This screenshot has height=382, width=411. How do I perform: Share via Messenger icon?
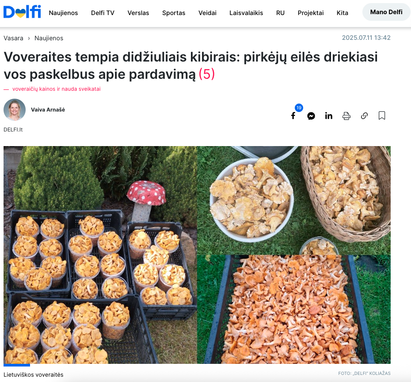311,116
